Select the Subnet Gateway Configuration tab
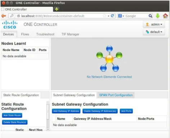170x138 pixels. (74, 95)
